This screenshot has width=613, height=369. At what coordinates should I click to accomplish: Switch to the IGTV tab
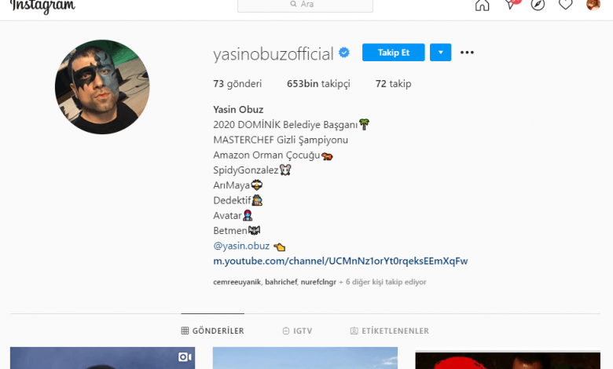coord(298,331)
